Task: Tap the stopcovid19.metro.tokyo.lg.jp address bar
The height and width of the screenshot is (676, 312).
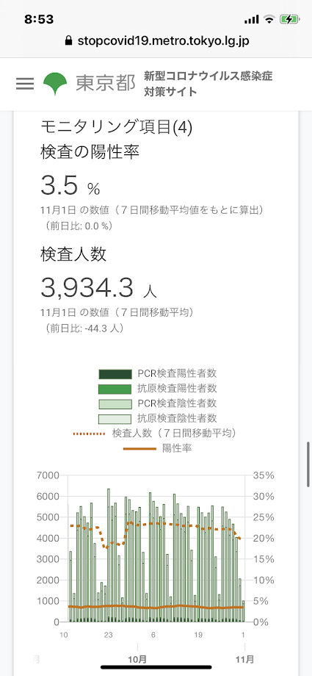Action: pyautogui.click(x=156, y=41)
